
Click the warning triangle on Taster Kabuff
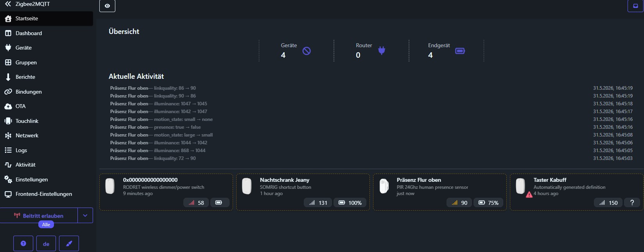[529, 194]
